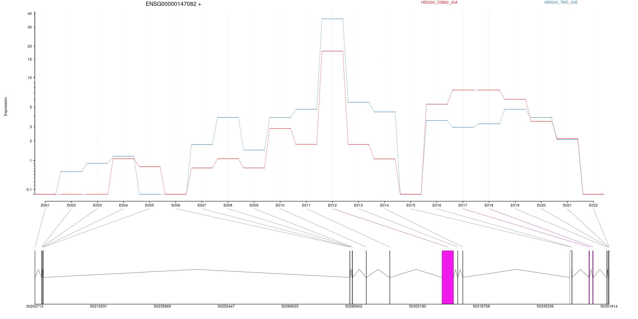Click y-axis tick value 30
638x319 pixels.
30,27
